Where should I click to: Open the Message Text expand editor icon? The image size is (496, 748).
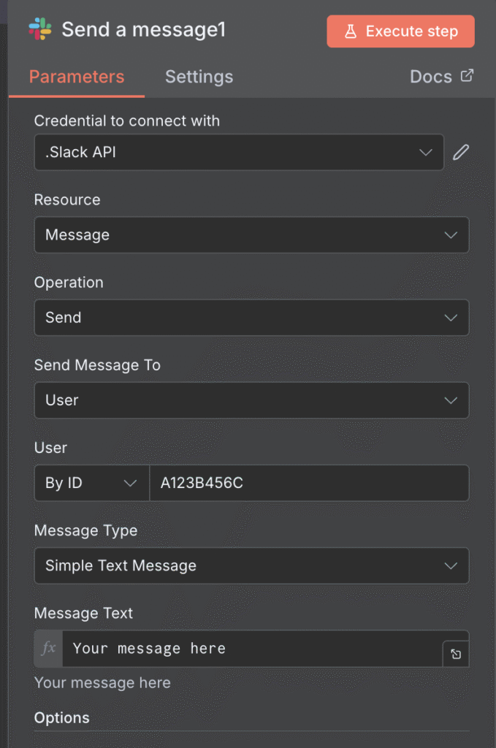click(x=455, y=654)
